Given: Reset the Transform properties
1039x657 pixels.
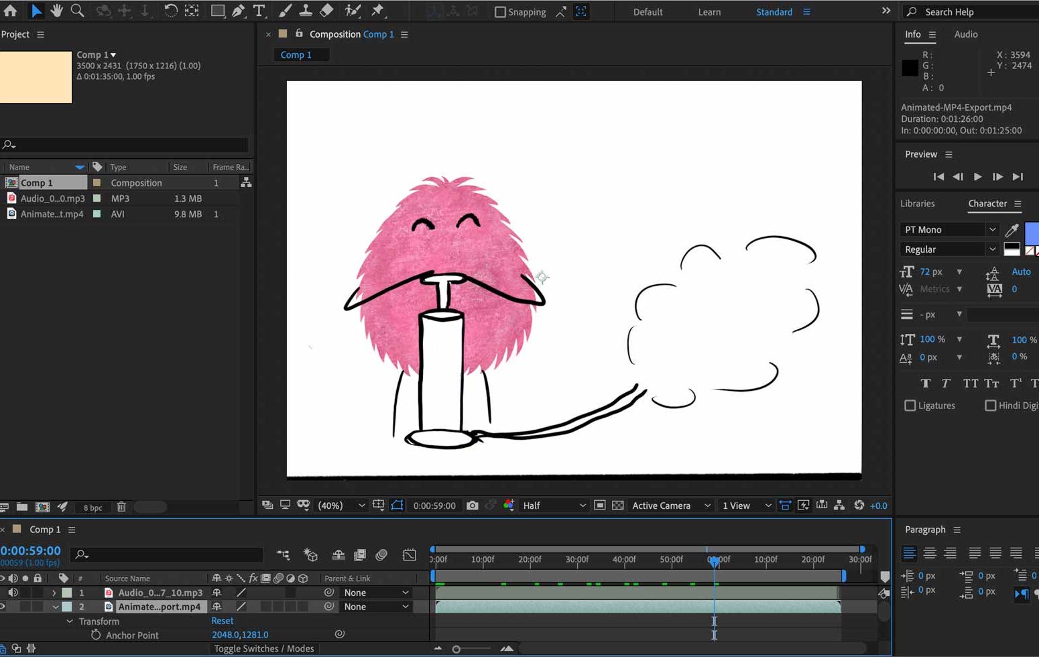Looking at the screenshot, I should 223,621.
